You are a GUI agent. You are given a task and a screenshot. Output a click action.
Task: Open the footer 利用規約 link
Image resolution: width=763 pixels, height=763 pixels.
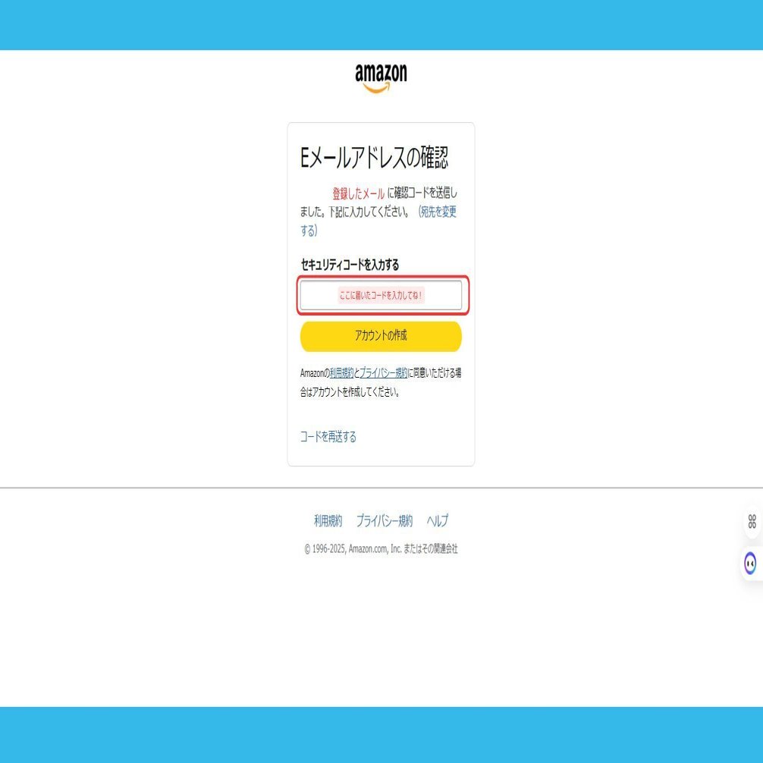(x=328, y=521)
